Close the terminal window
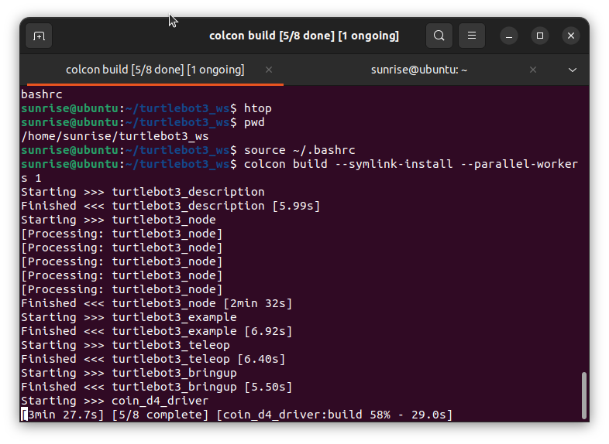609x444 pixels. [572, 36]
